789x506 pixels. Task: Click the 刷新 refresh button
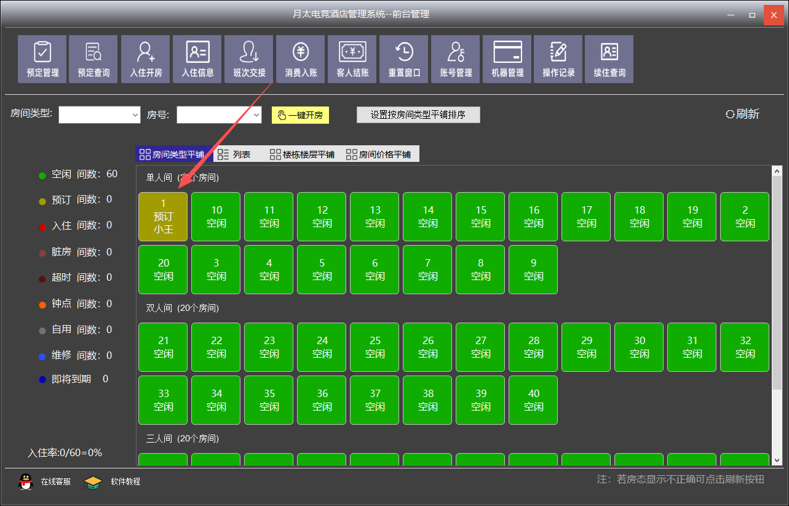click(742, 114)
